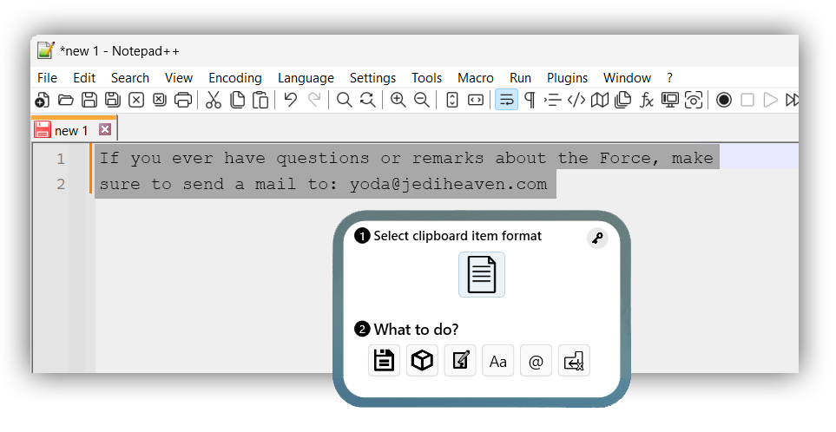Image resolution: width=836 pixels, height=432 pixels.
Task: Open the Macro menu
Action: click(x=476, y=78)
